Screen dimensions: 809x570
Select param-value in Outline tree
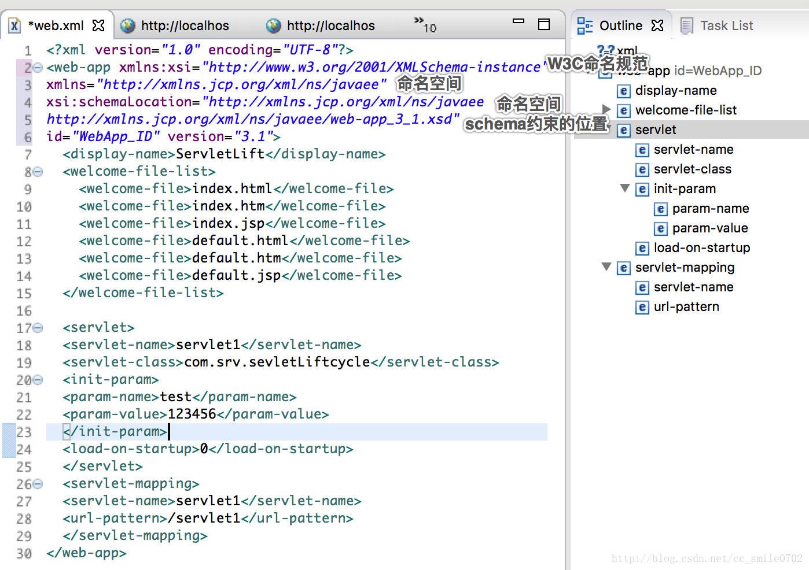[x=710, y=228]
